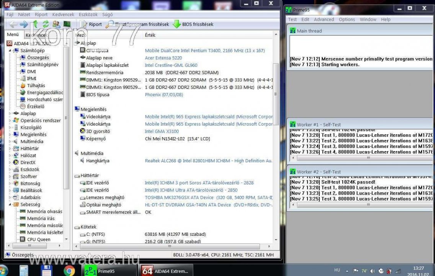
Task: Select the Érzékelő sensor item
Action: [x=36, y=106]
